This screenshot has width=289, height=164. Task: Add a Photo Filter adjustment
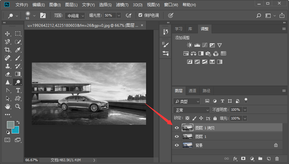click(x=208, y=54)
